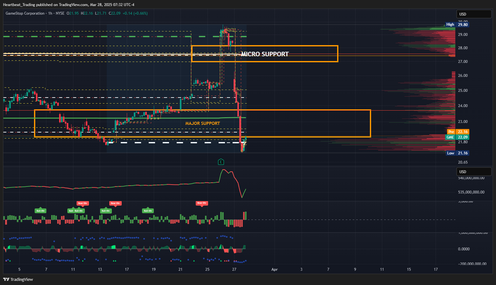Select the MICRO SUPPORT annotation text

click(x=265, y=54)
